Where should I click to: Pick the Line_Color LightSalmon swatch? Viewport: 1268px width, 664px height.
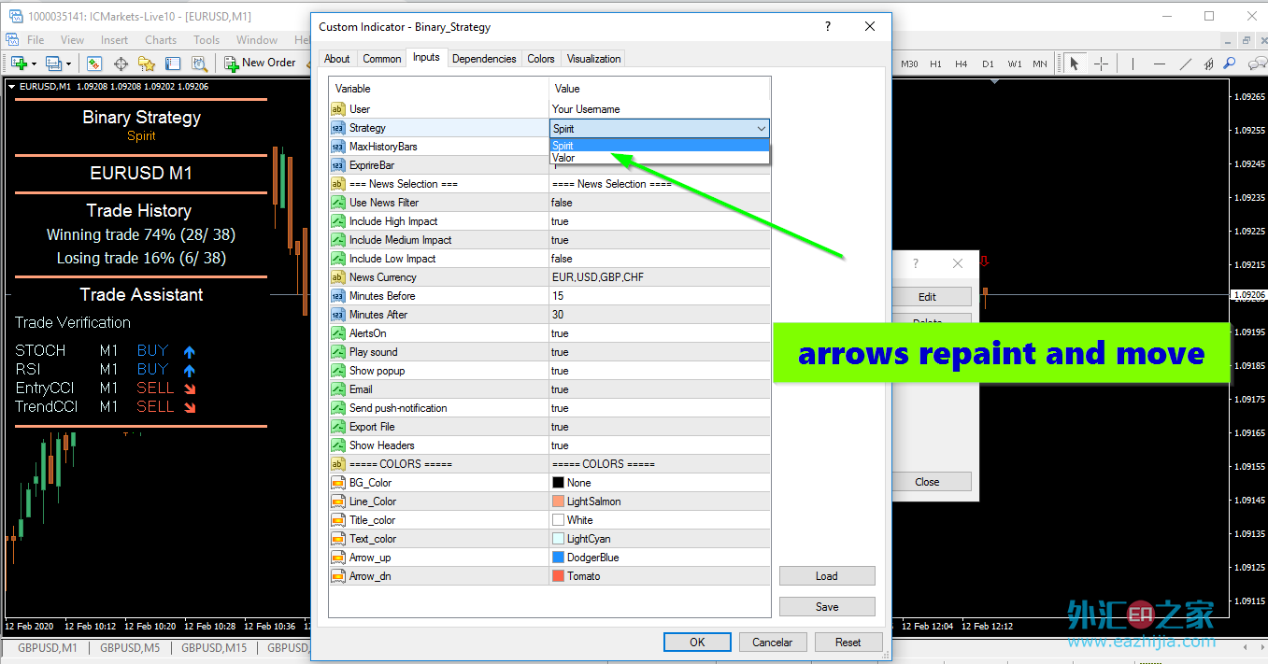point(559,502)
